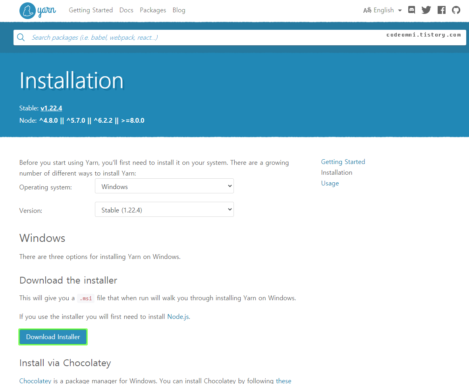Open the Facebook icon link
The height and width of the screenshot is (384, 469).
click(x=442, y=10)
